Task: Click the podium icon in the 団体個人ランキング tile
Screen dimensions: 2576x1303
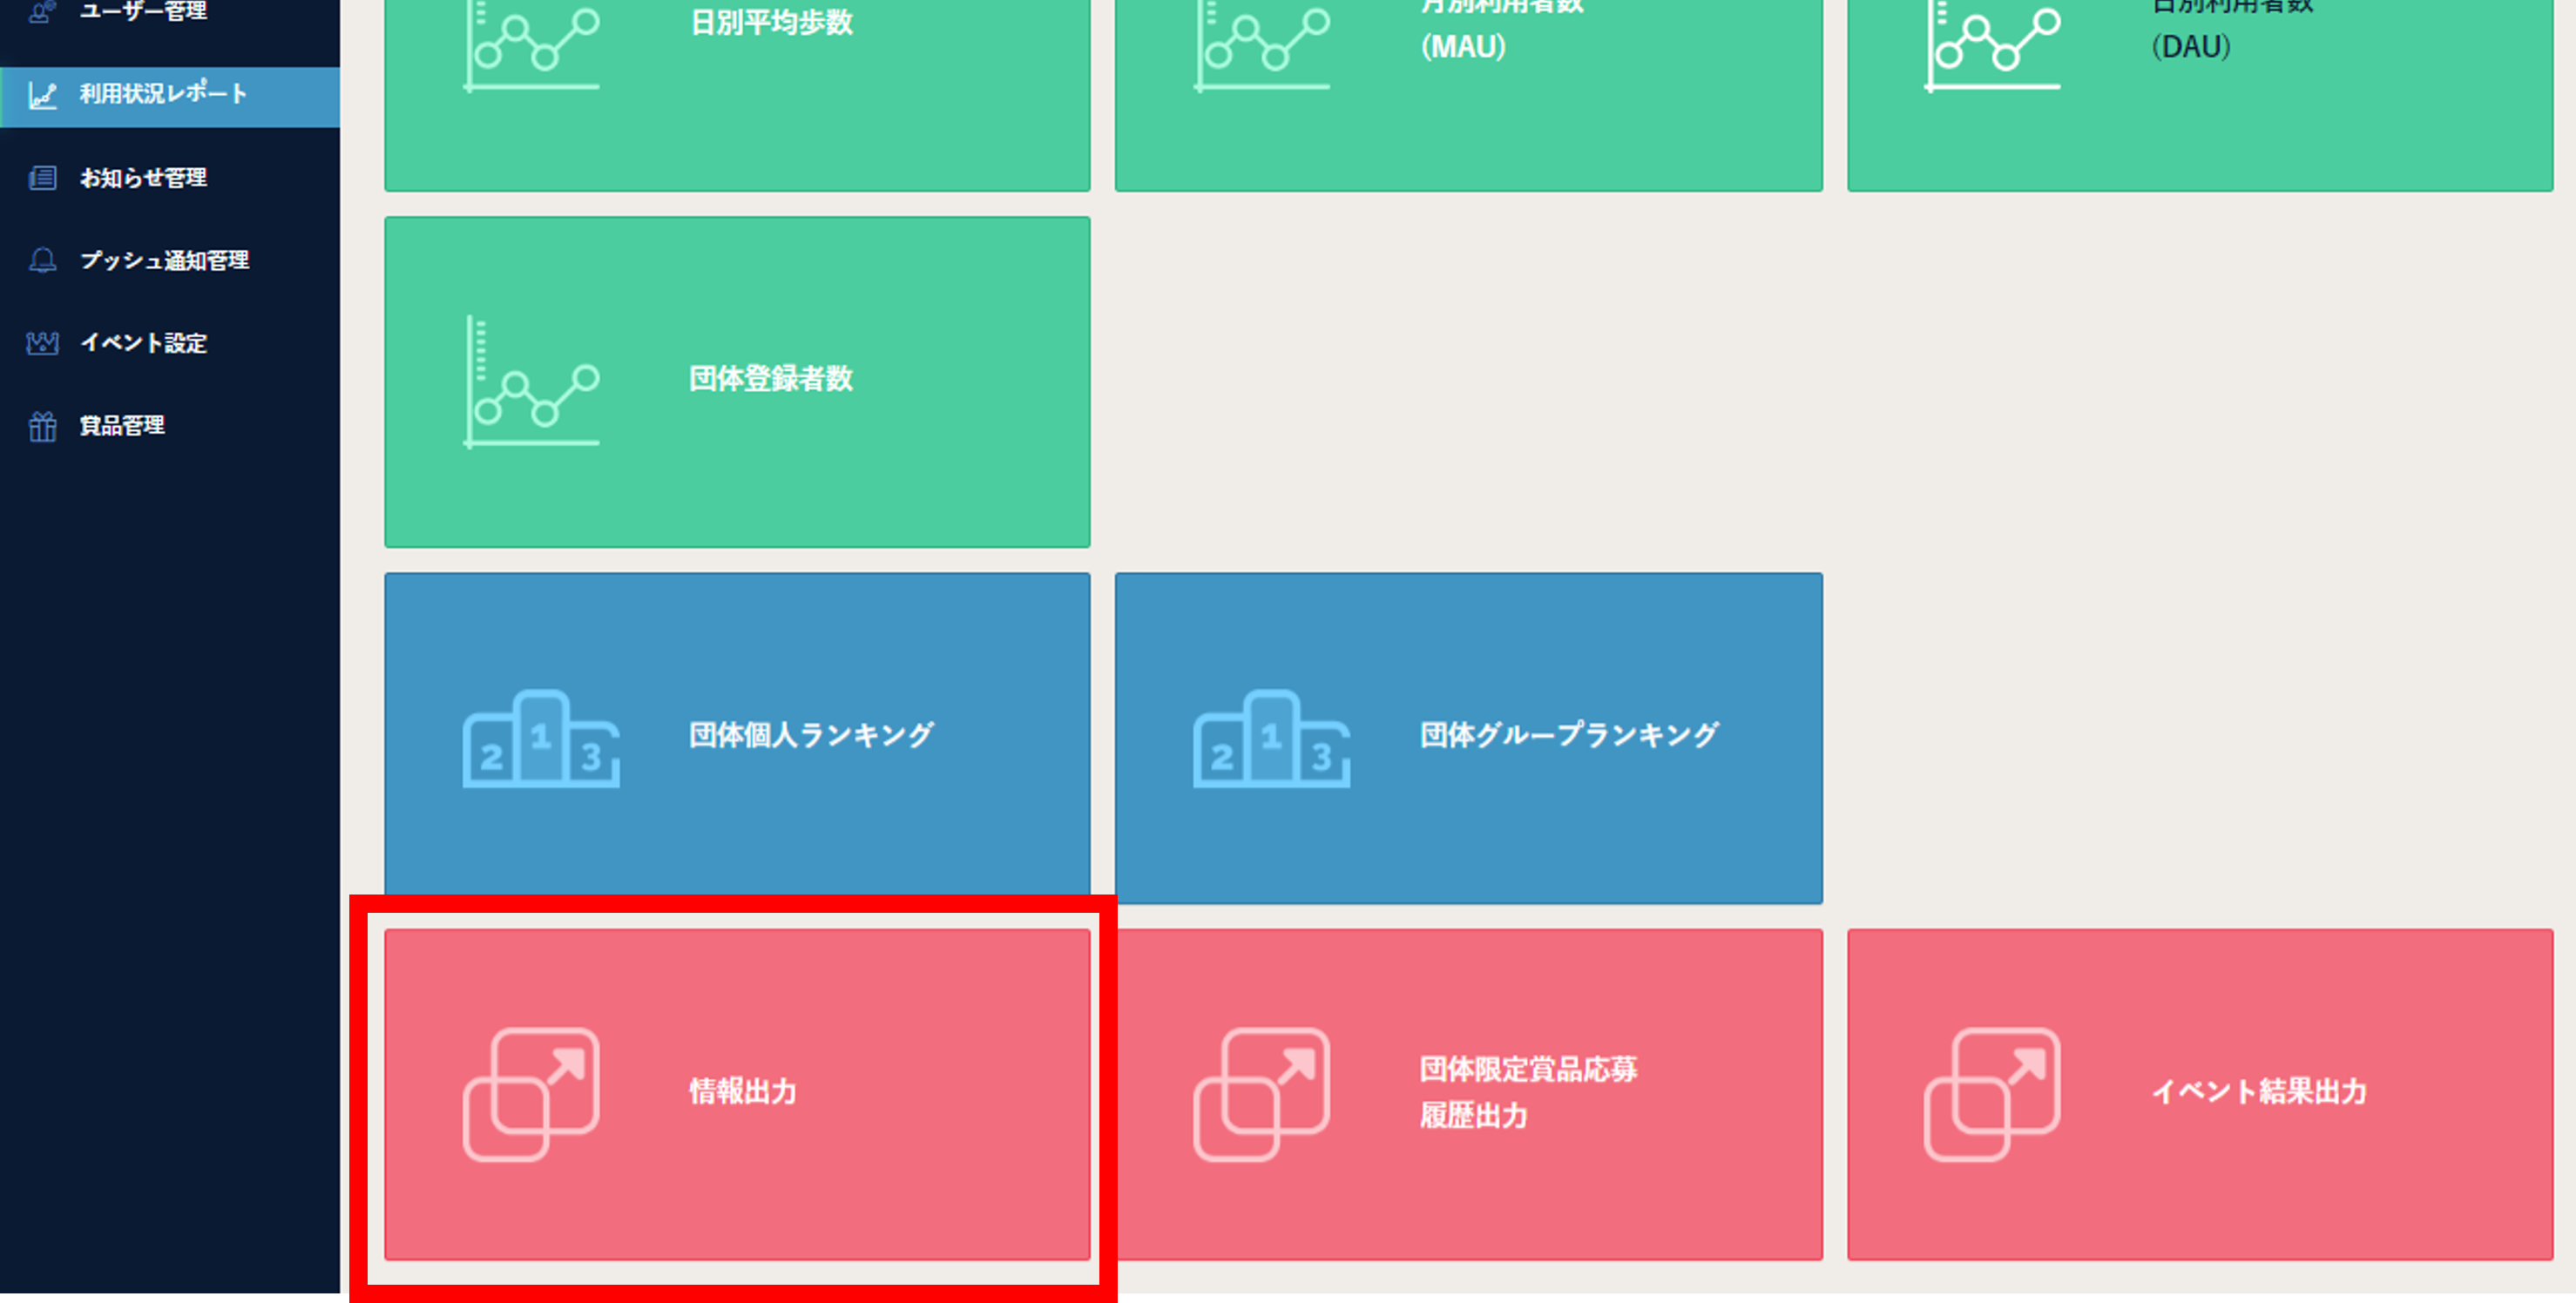Action: (x=540, y=739)
